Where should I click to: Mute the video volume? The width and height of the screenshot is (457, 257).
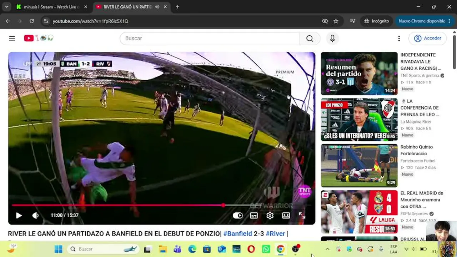[36, 215]
